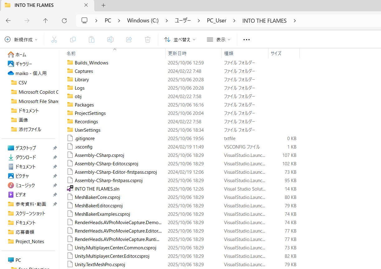
Task: Click the Gallery icon in sidebar
Action: (x=11, y=64)
